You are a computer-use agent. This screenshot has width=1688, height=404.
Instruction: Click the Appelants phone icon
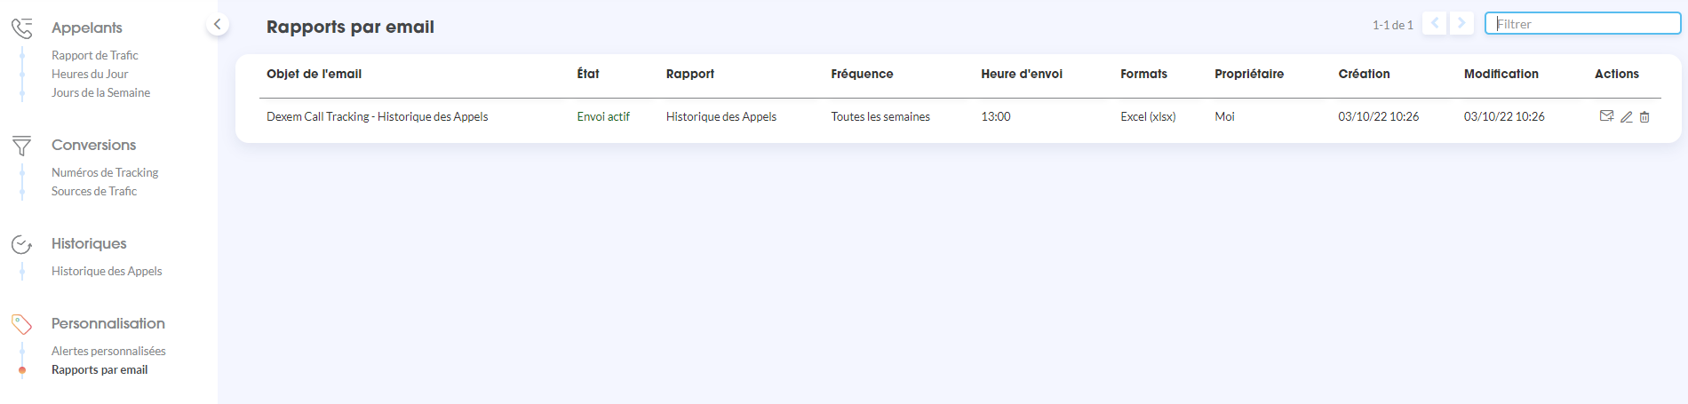click(x=22, y=28)
